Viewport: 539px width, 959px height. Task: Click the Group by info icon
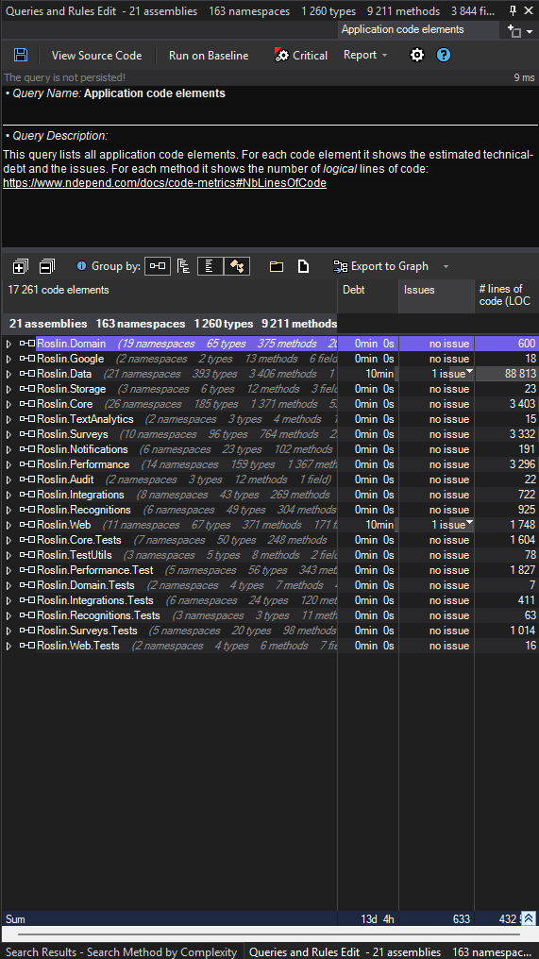81,266
